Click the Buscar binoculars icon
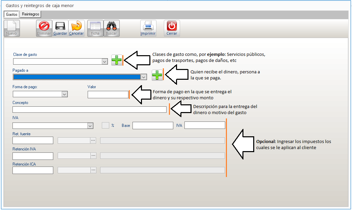Screen dimensions: 352x211 [111, 26]
